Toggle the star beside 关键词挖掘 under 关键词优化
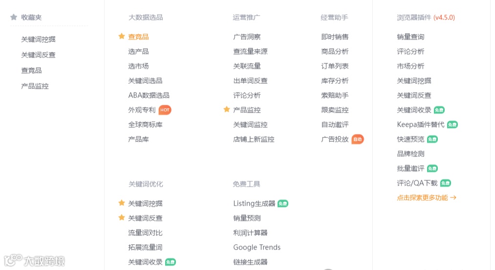The width and height of the screenshot is (495, 270). coord(122,203)
